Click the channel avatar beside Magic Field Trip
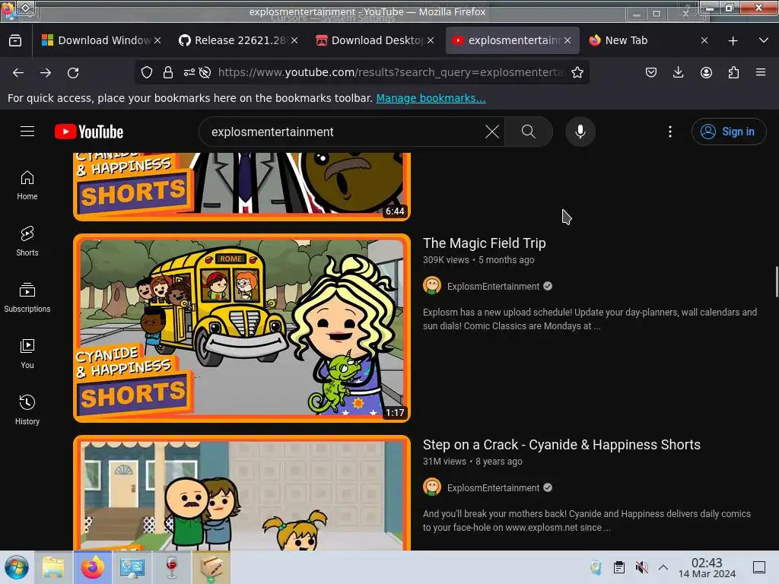The height and width of the screenshot is (584, 779). 432,286
